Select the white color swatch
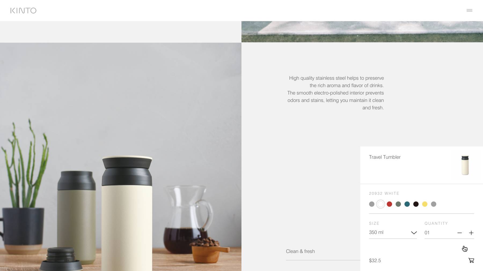Viewport: 483px width, 271px height. point(380,204)
